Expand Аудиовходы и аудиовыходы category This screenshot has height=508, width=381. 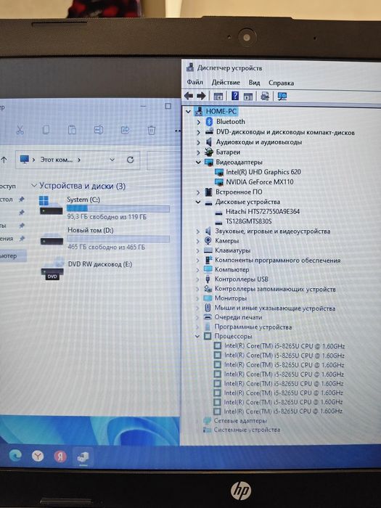pos(199,142)
